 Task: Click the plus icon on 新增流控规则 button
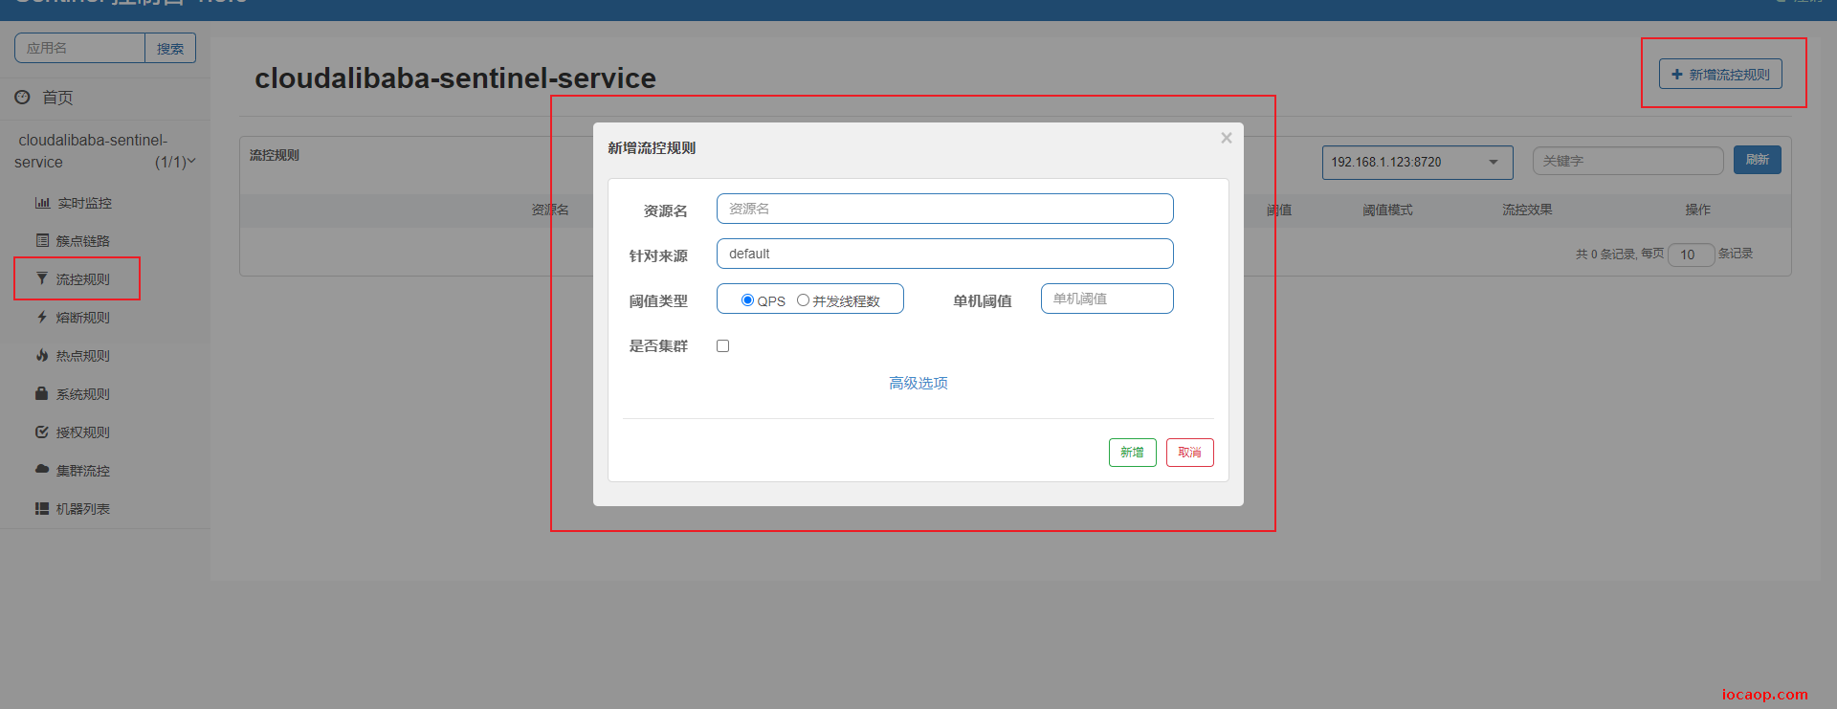coord(1676,74)
